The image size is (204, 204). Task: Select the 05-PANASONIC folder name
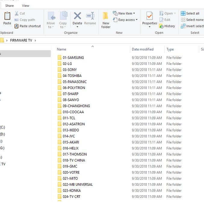coord(75,82)
